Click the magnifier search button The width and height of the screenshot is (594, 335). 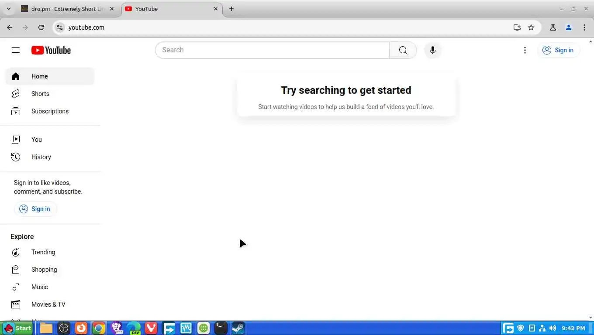tap(403, 50)
